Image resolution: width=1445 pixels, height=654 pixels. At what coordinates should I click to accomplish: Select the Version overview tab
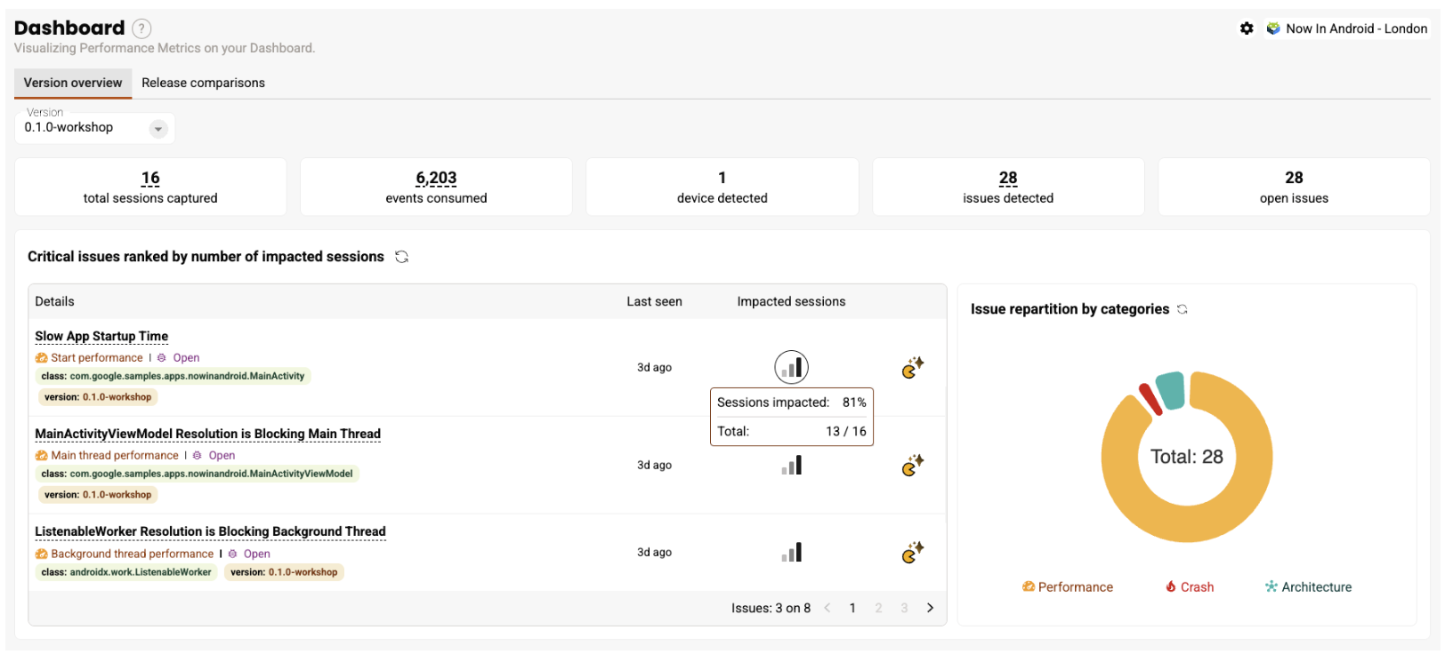73,83
